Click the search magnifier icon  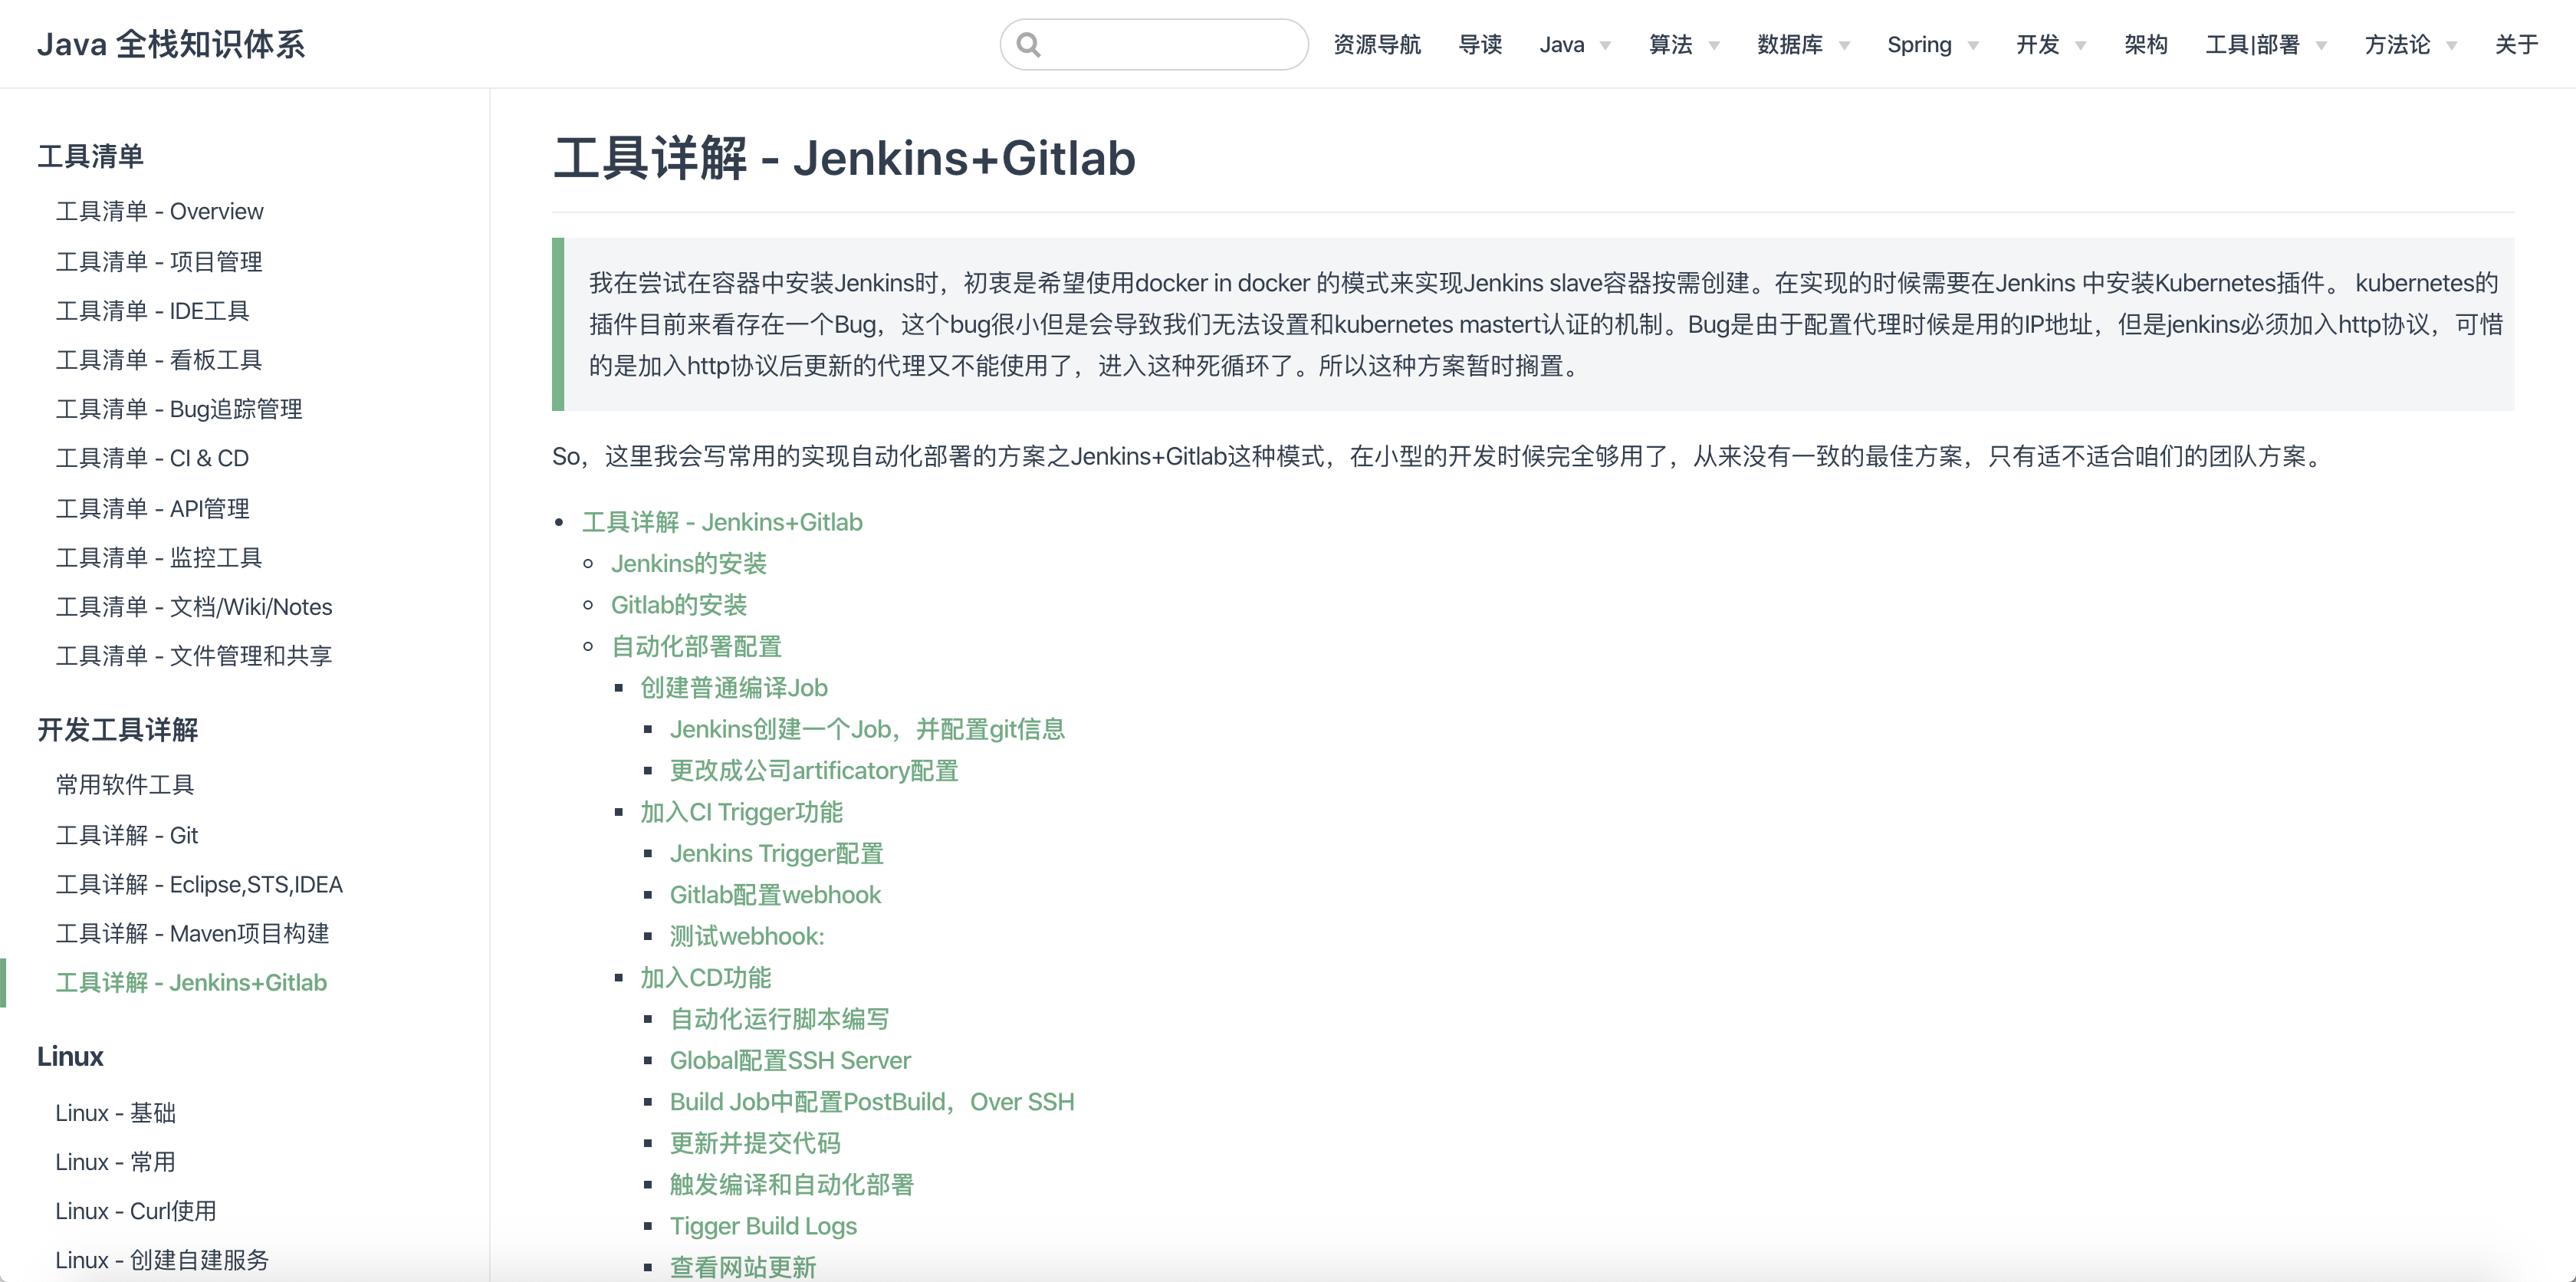pyautogui.click(x=1028, y=44)
